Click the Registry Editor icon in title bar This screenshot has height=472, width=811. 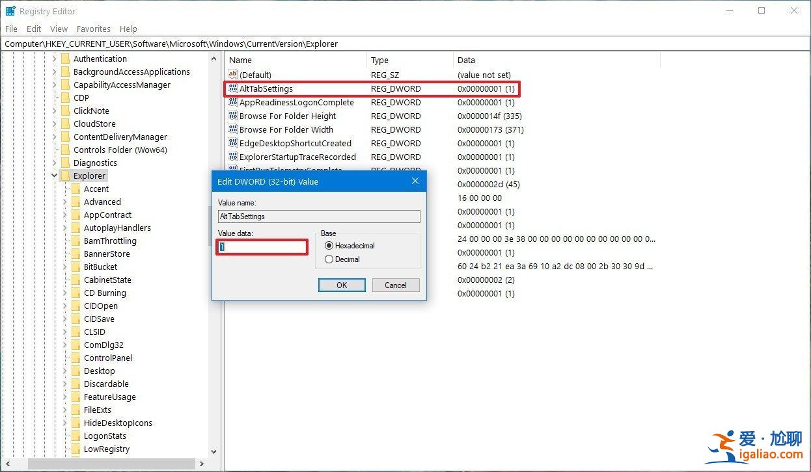[10, 10]
